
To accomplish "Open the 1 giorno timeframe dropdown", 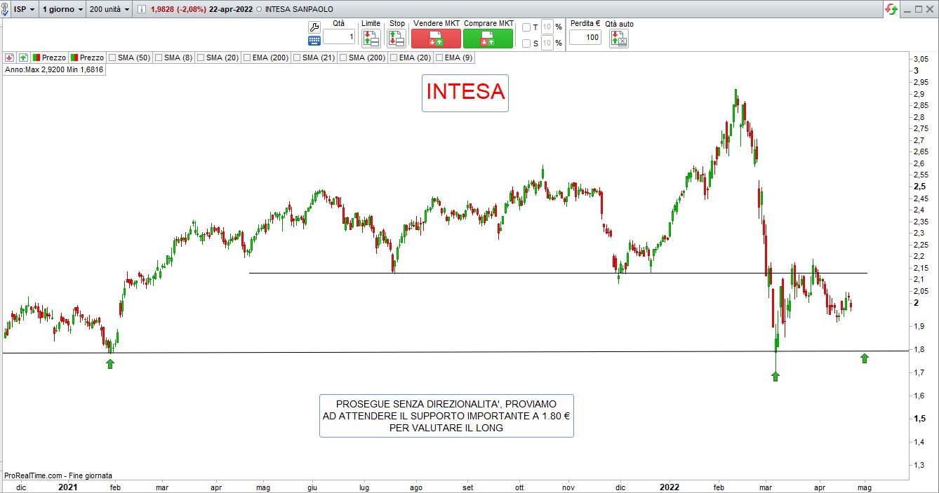I will click(62, 9).
